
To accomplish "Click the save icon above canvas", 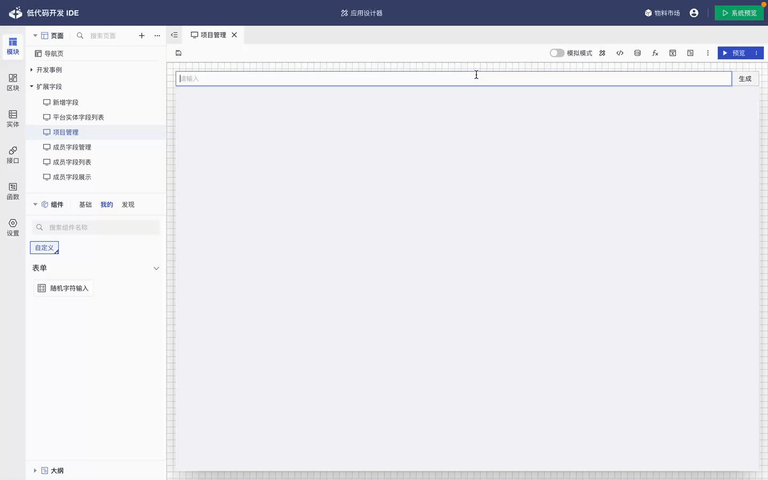I will tap(179, 53).
